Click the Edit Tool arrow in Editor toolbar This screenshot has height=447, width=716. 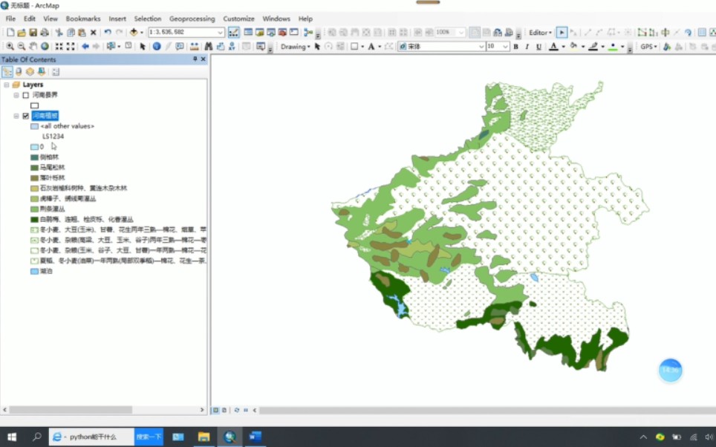(562, 33)
